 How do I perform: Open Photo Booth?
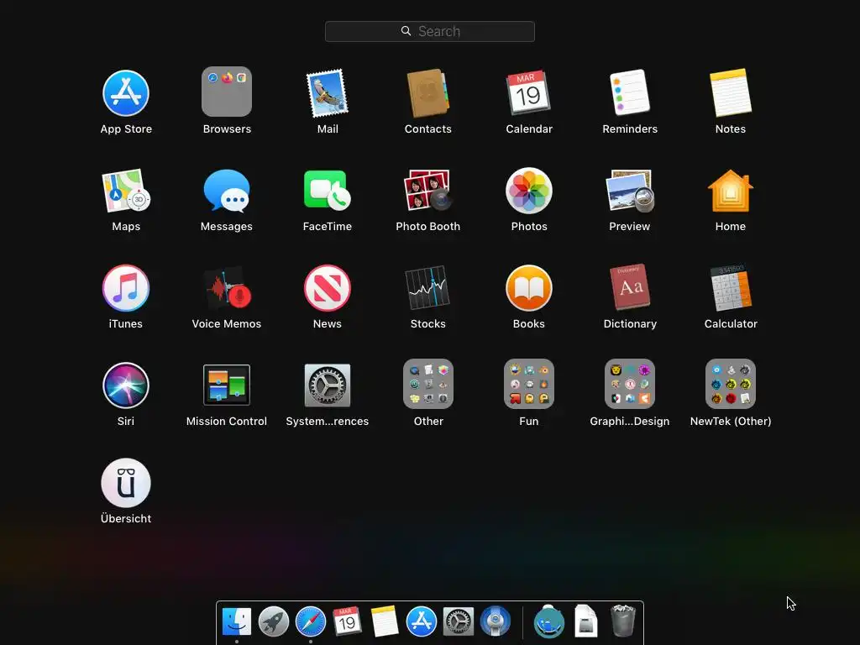(427, 191)
